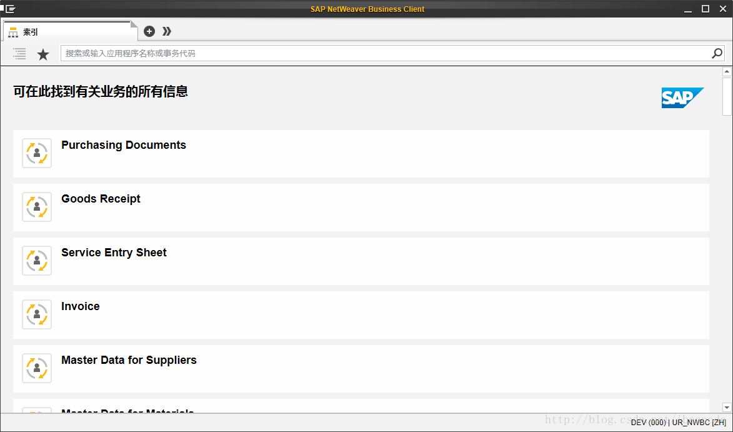Open Master Data for Suppliers heading
The image size is (733, 432).
tap(129, 360)
